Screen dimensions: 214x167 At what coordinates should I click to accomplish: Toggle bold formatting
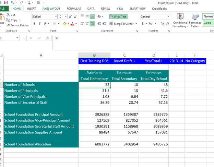coord(35,24)
